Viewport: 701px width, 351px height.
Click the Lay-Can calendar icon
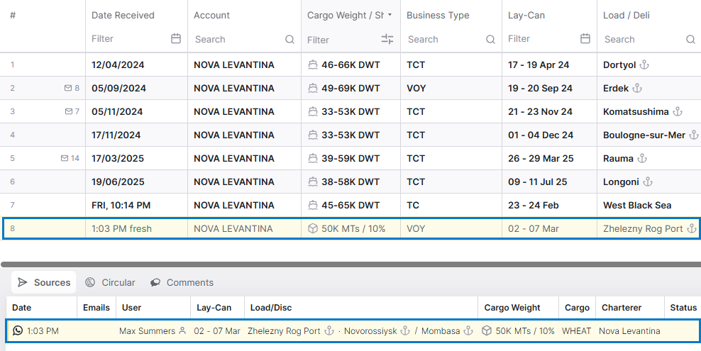pyautogui.click(x=585, y=39)
